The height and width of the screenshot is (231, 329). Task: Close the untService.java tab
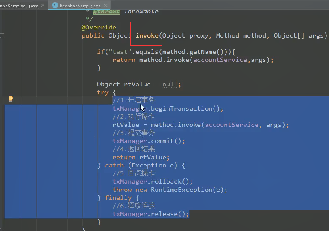pos(43,5)
